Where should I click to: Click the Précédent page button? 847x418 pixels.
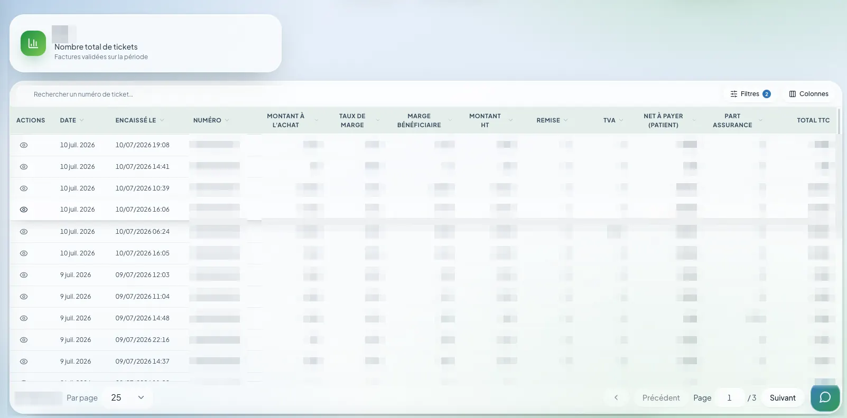point(661,397)
